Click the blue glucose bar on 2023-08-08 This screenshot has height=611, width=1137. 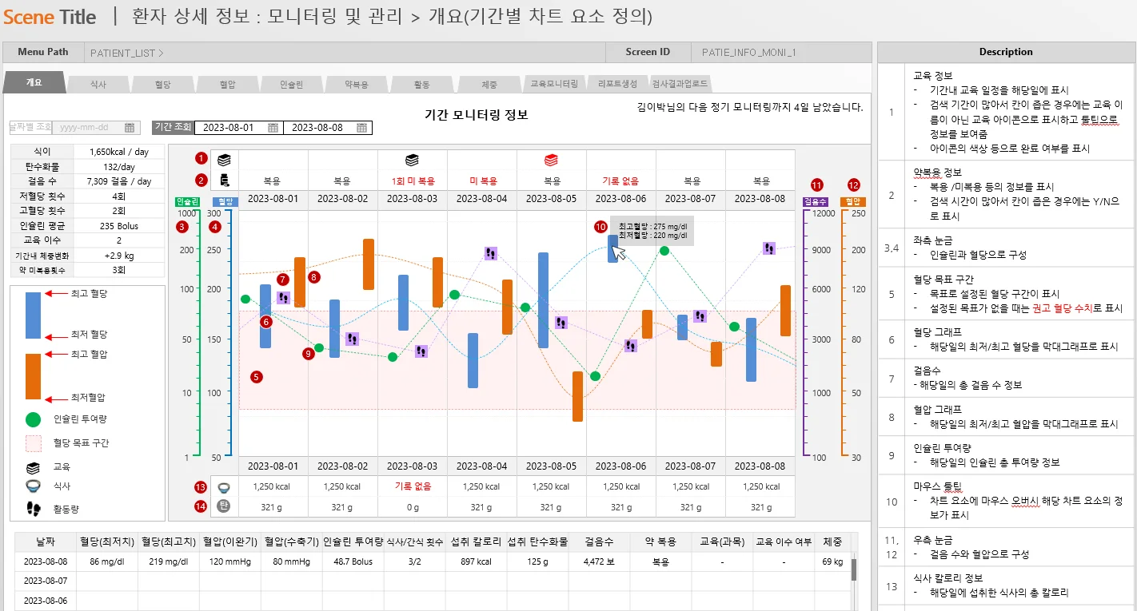[751, 350]
